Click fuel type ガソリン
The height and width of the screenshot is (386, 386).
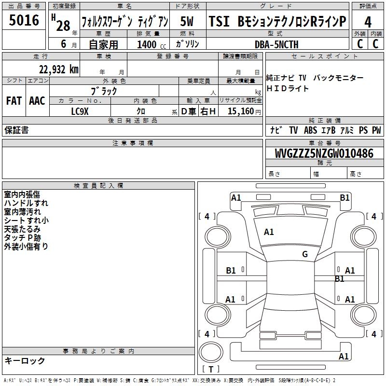point(187,44)
